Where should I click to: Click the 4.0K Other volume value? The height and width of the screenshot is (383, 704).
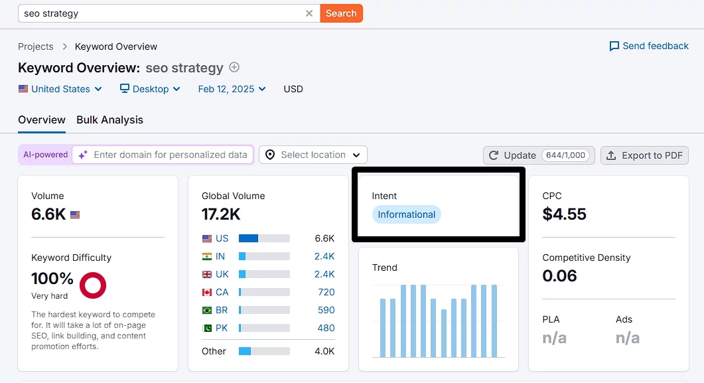point(324,351)
